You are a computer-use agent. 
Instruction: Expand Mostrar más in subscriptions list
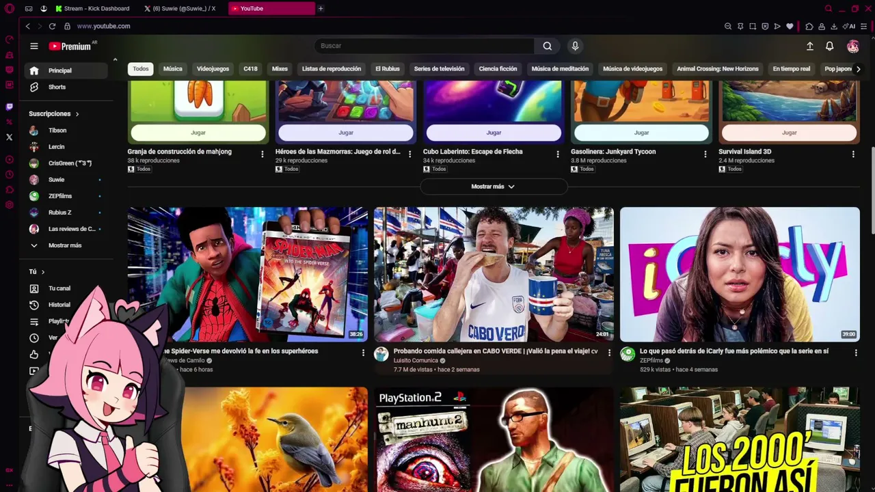pyautogui.click(x=65, y=245)
